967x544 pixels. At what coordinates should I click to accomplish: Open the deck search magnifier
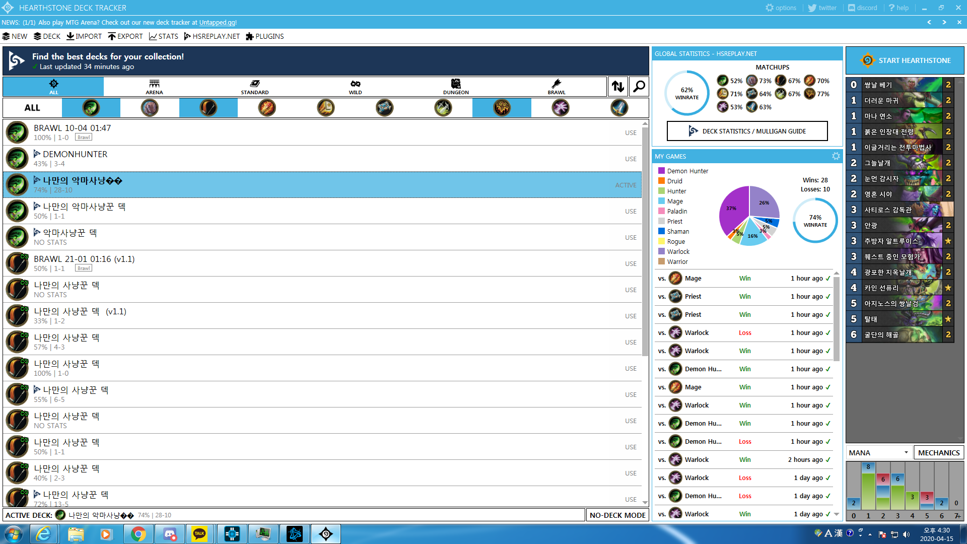(639, 87)
